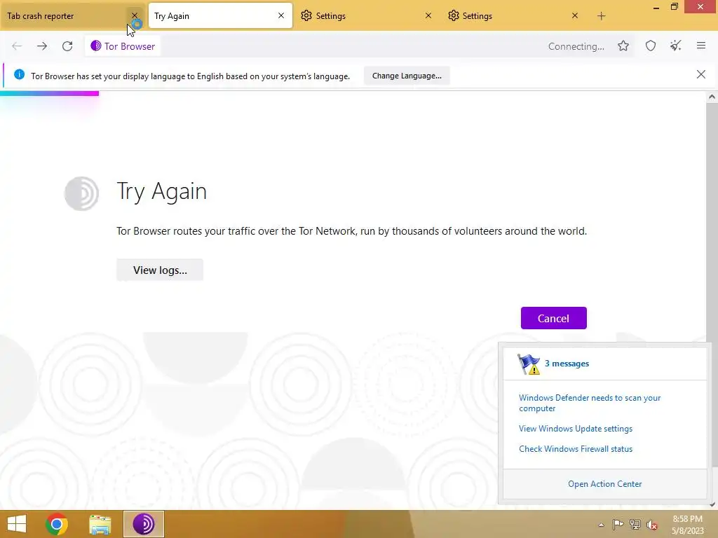
Task: Close the Try Again tab
Action: [x=281, y=15]
